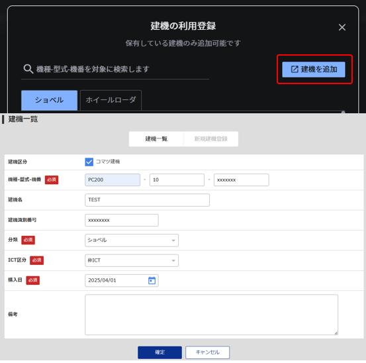
Task: Click the search magnifier icon
Action: (28, 69)
